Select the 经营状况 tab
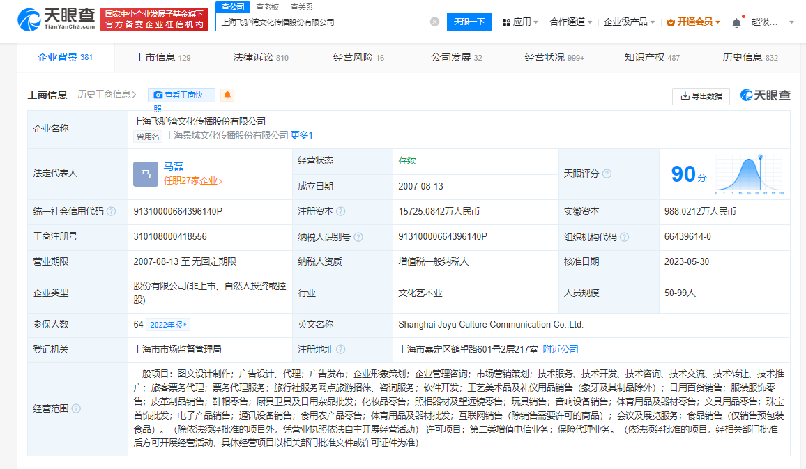Screen dimensions: 806x469 554,58
